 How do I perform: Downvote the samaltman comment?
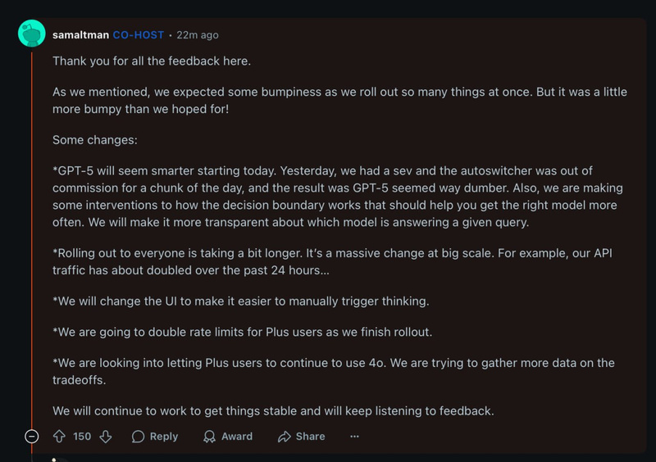tap(106, 437)
